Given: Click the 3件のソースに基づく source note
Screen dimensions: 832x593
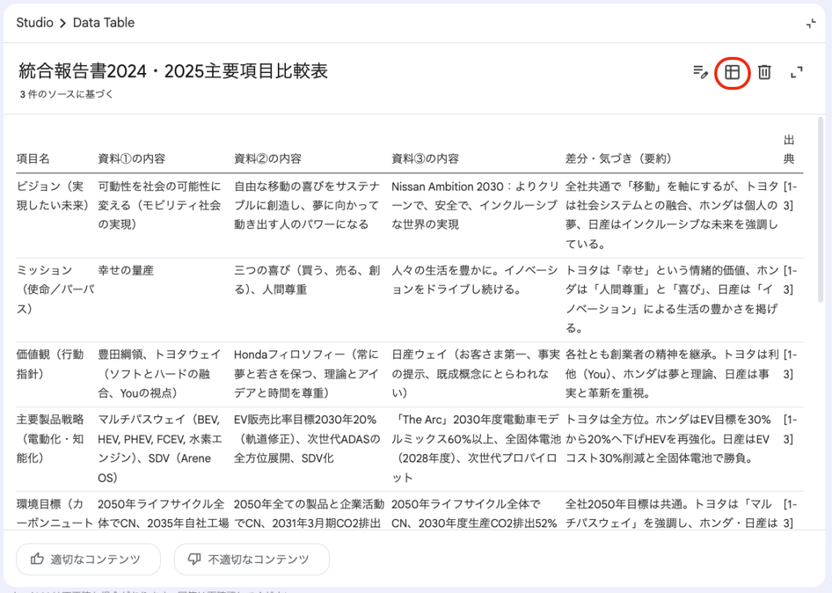Looking at the screenshot, I should click(x=67, y=94).
